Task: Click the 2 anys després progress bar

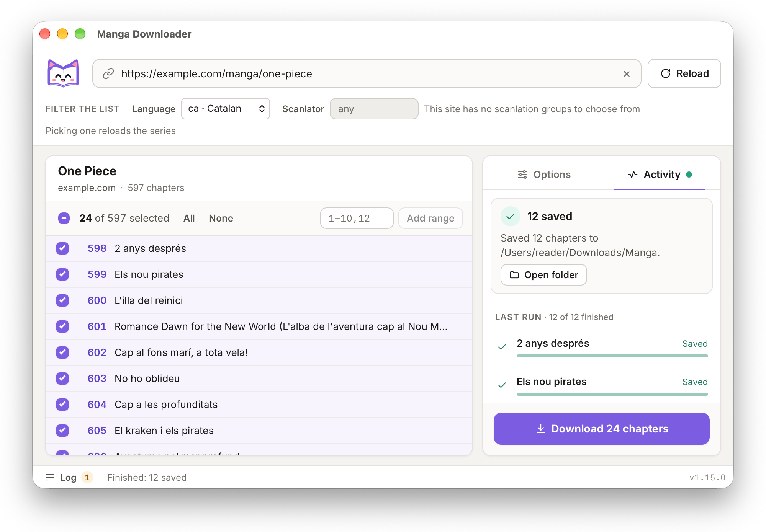Action: [612, 356]
